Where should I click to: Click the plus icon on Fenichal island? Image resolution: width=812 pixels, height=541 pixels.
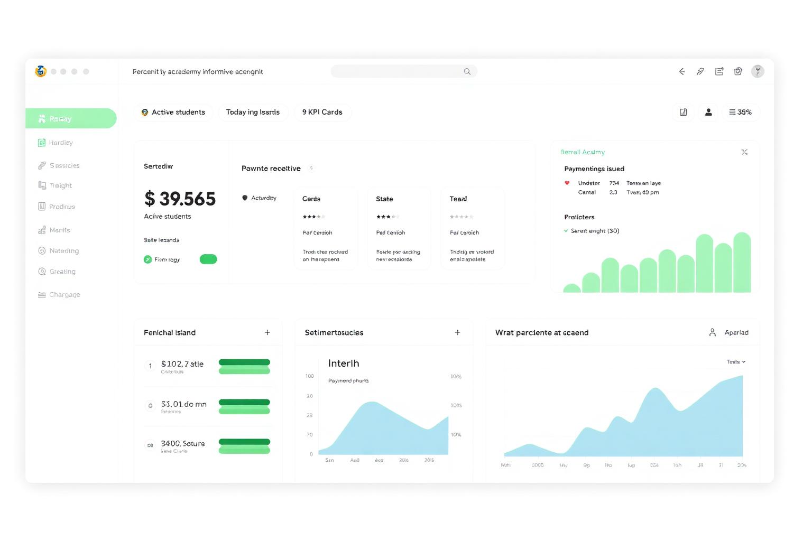point(267,332)
